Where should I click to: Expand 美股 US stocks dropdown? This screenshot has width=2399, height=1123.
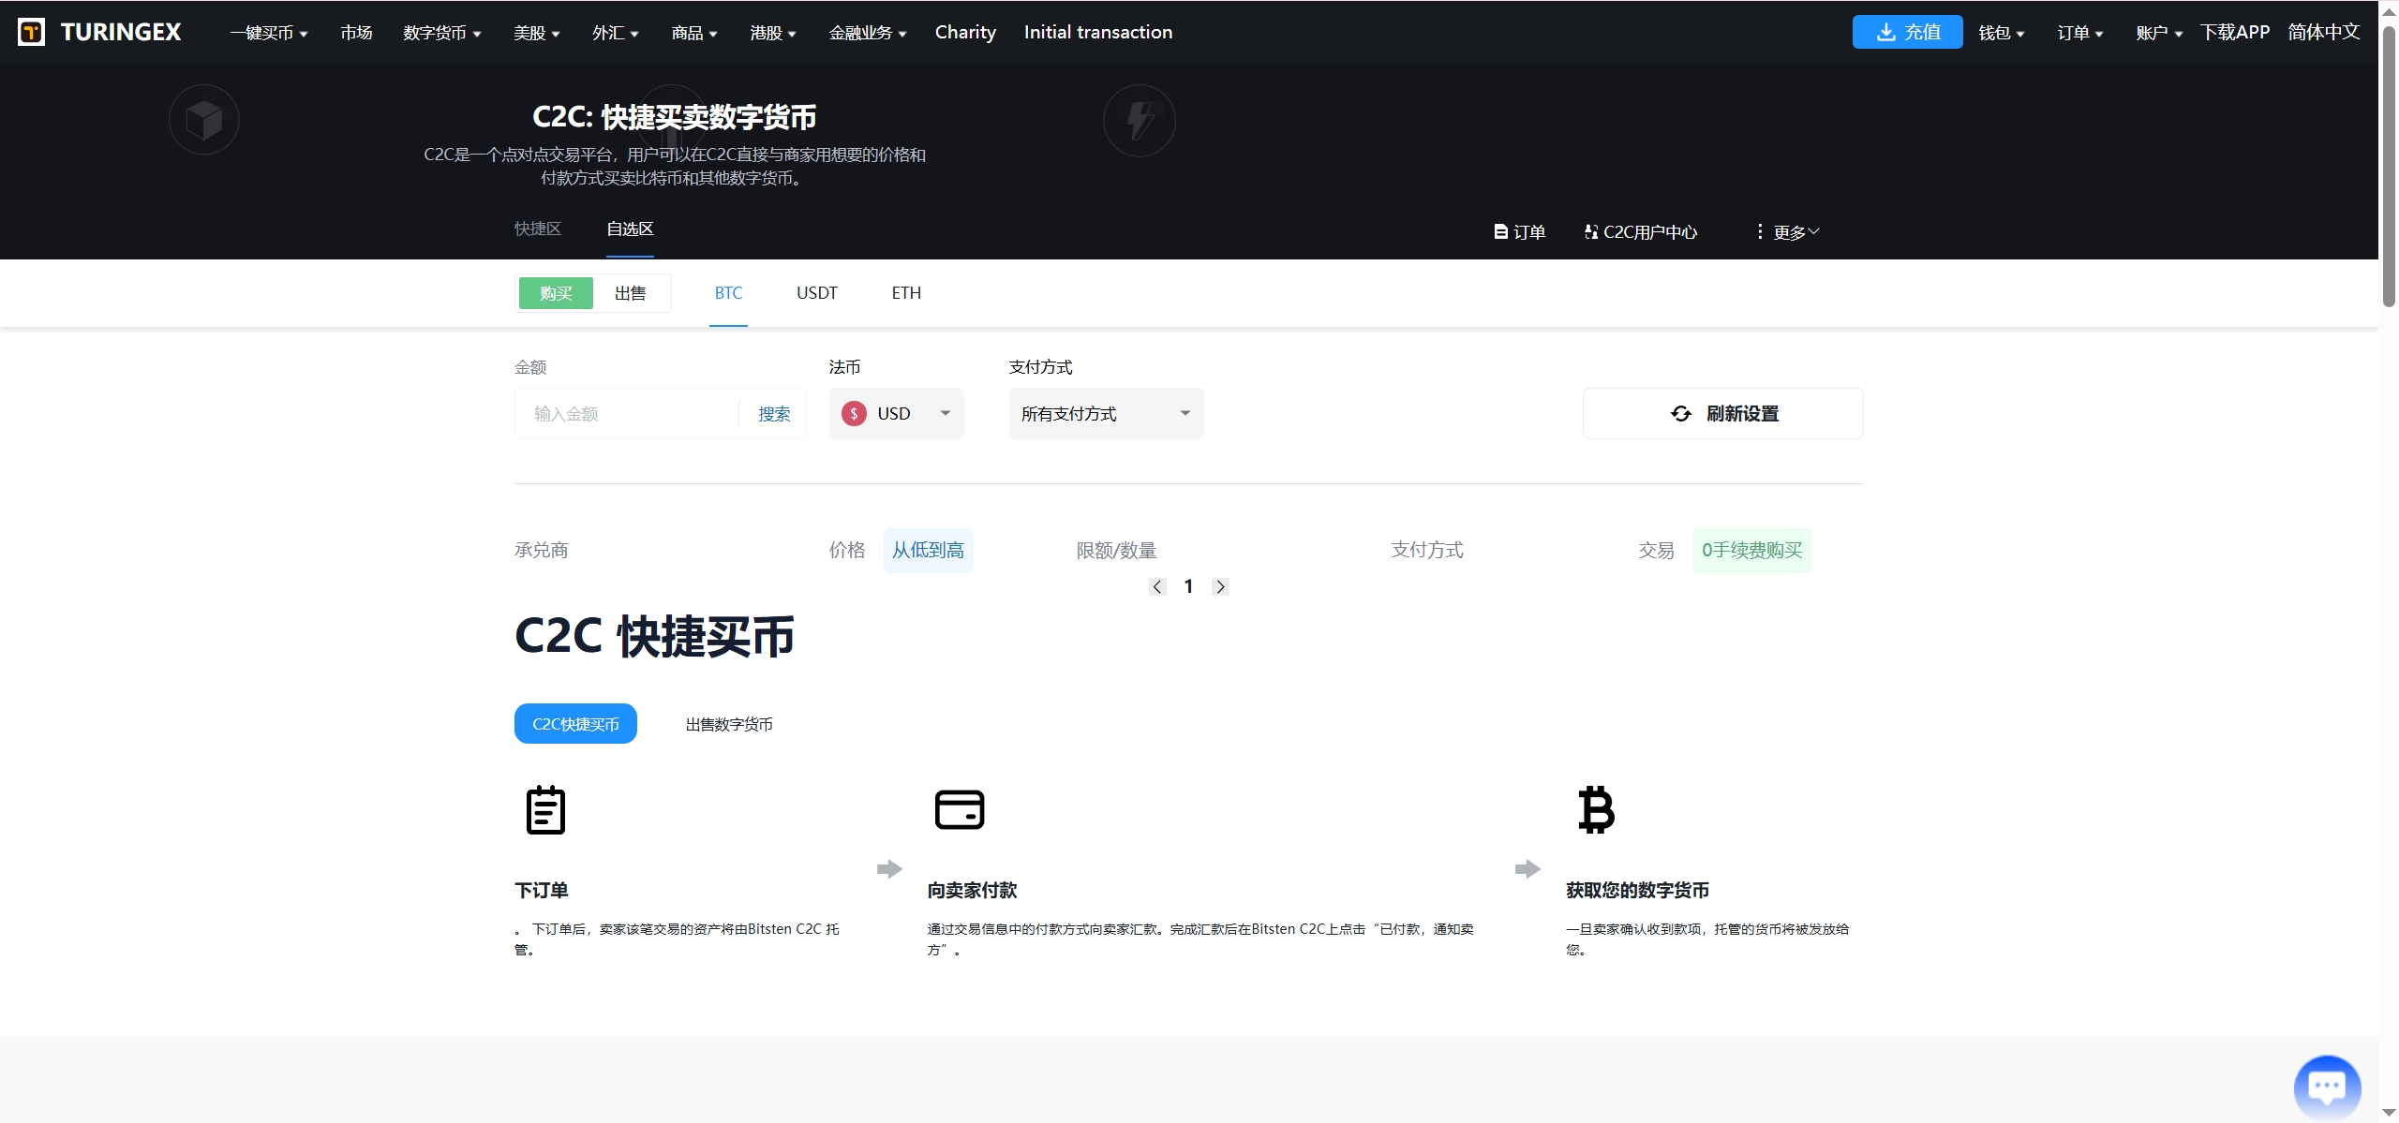(536, 33)
